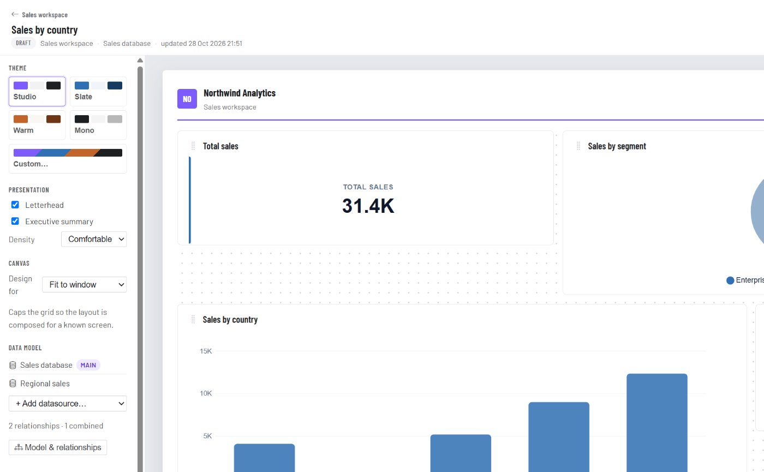Open the Density dropdown

click(x=94, y=239)
